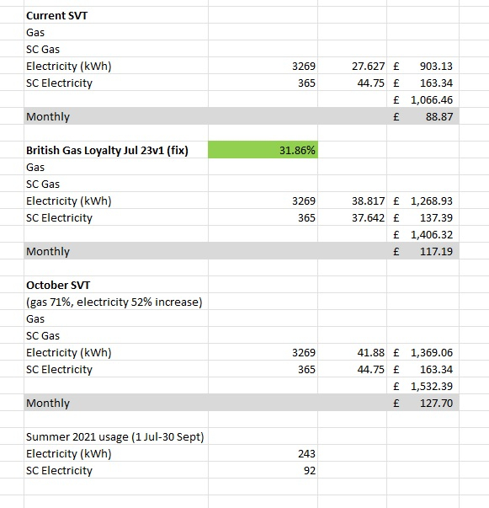Select the 127.70 monthly cell

[423, 403]
